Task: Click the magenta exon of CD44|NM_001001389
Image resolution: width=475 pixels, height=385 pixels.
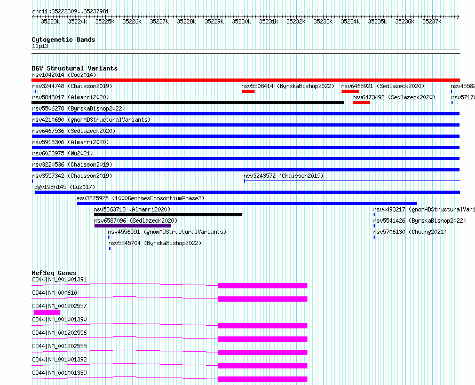Action: tap(263, 379)
